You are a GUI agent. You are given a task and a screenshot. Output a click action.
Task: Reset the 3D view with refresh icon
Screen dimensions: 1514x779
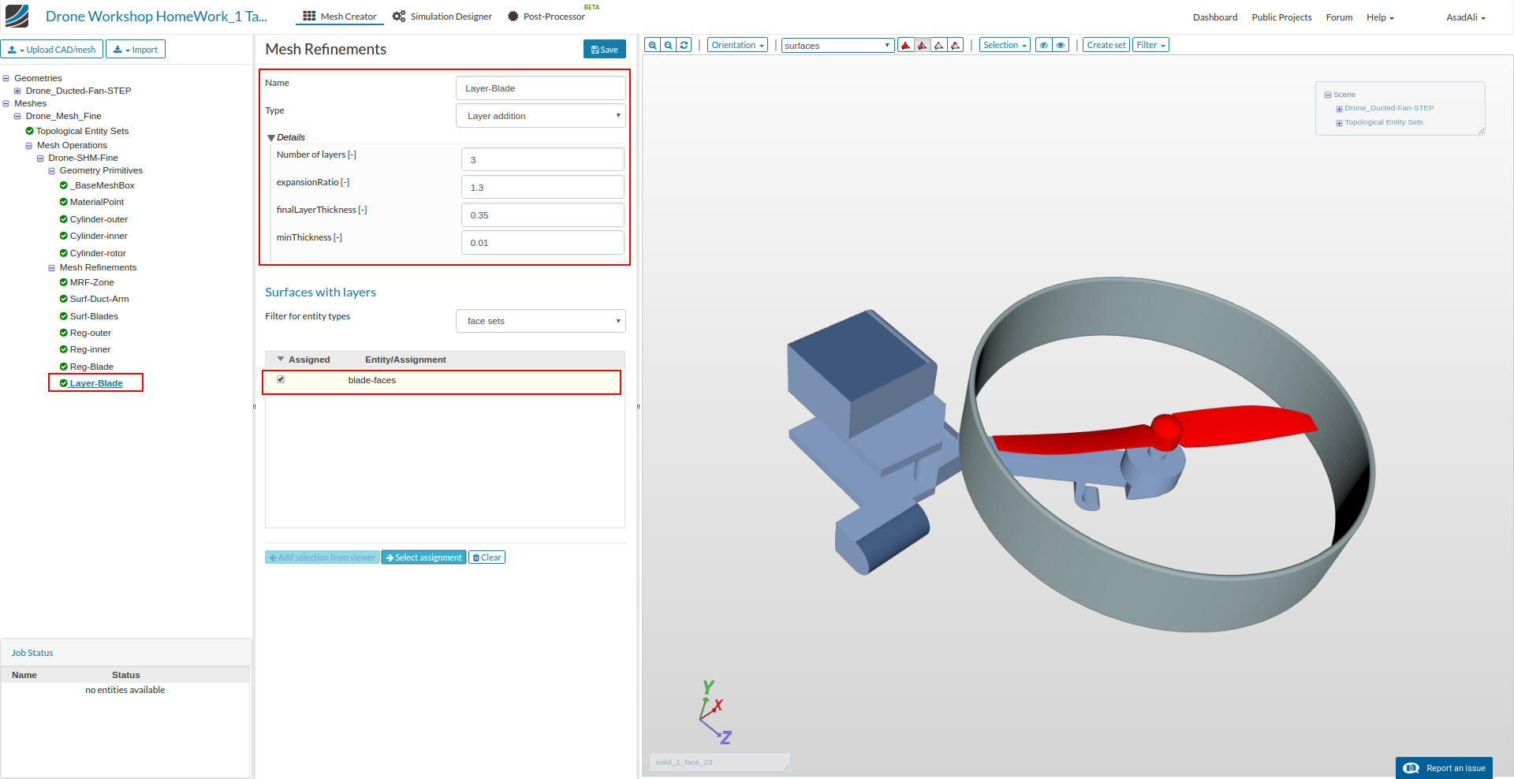coord(684,46)
